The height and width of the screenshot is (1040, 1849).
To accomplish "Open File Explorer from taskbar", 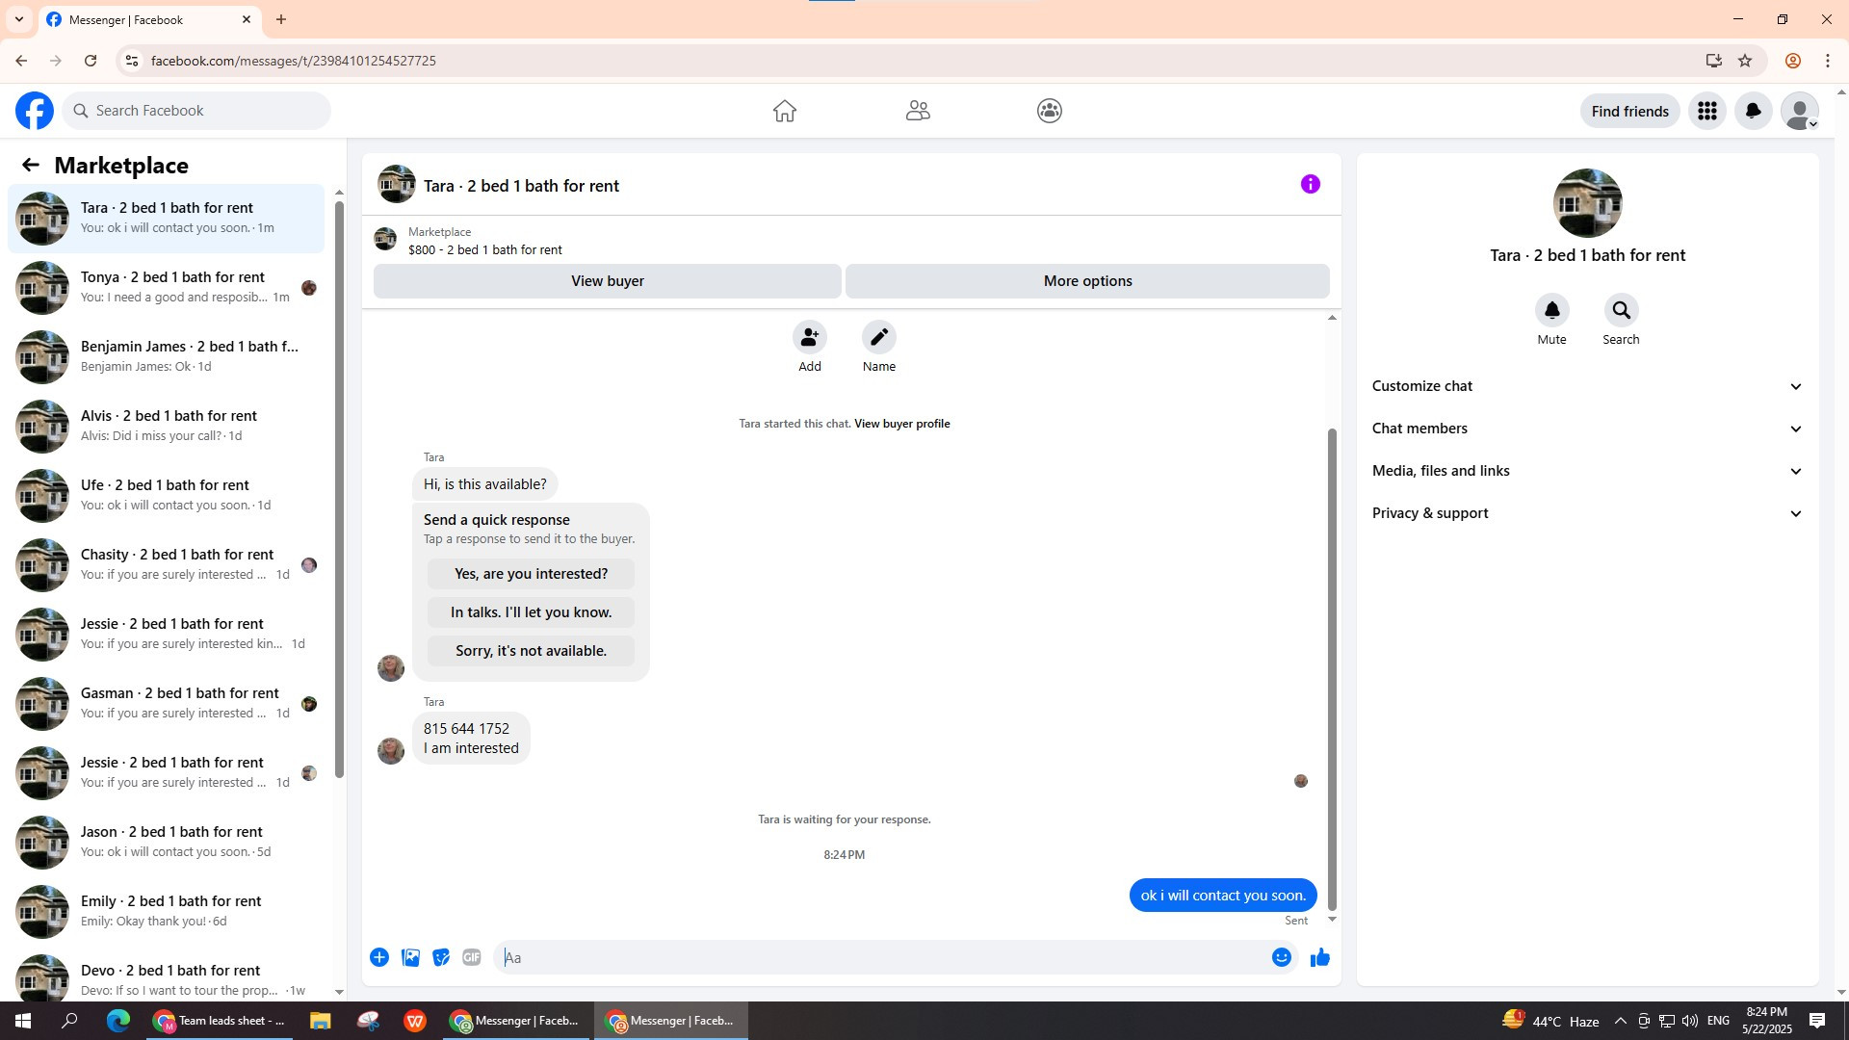I will 320,1021.
